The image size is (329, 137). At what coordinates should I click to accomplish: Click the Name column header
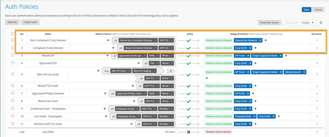[x=48, y=34]
